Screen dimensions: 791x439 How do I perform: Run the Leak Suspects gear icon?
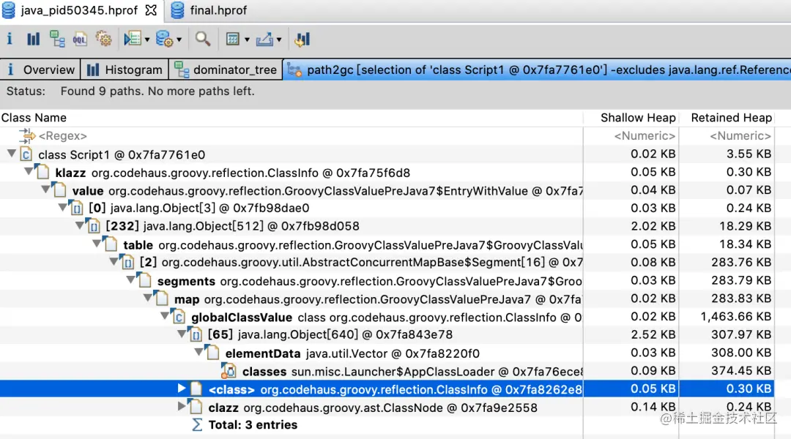coord(104,39)
